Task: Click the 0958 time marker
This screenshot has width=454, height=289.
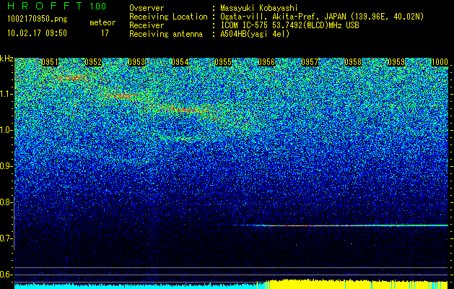Action: click(x=353, y=62)
